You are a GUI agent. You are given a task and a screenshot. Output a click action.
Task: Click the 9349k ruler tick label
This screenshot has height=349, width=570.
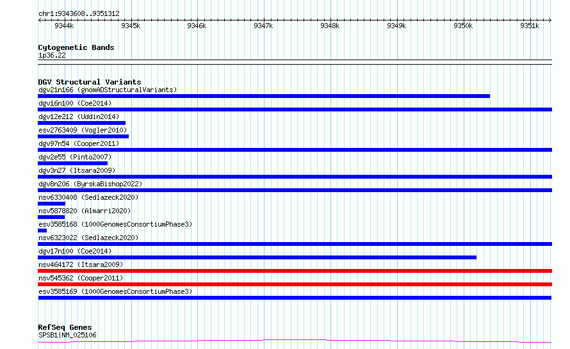(396, 26)
